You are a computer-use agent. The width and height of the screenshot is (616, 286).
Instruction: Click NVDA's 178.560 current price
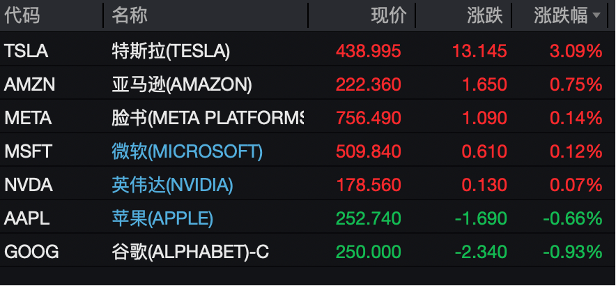click(x=369, y=185)
